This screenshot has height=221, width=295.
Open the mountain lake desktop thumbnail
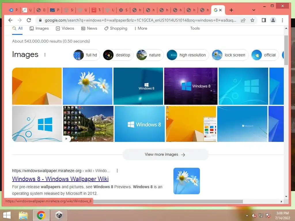88,124
